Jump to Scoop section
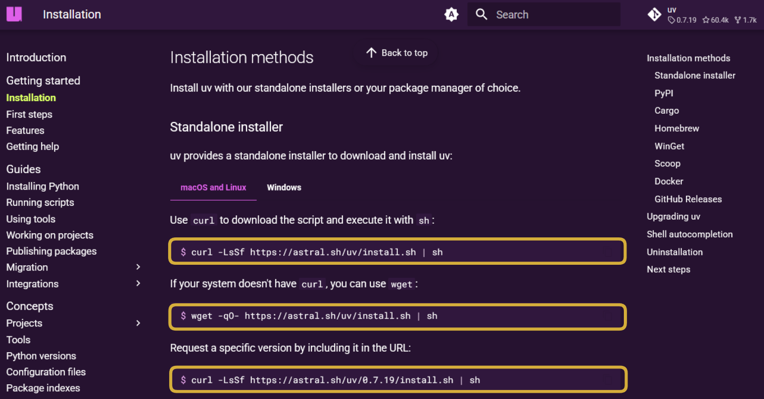This screenshot has height=399, width=764. point(668,164)
